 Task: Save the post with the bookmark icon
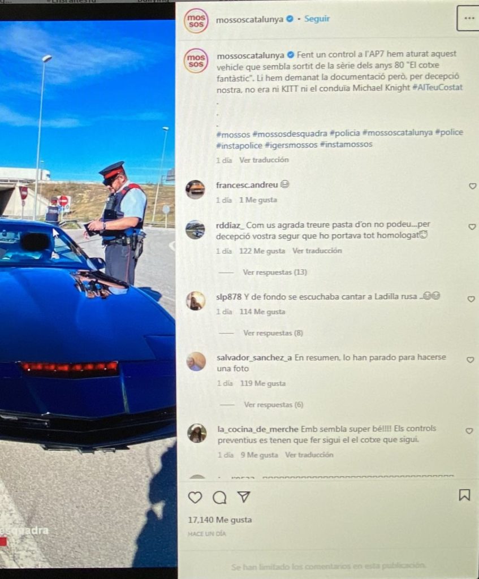point(464,495)
